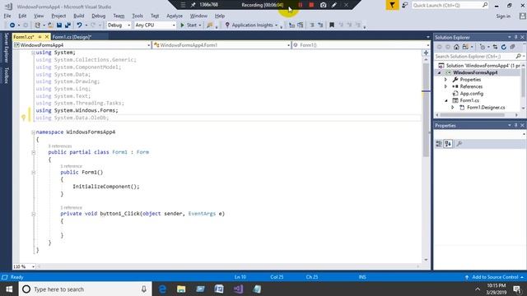Collapse the Form1.cs node in Solution Explorer
Screen dimensions: 527x296
coord(446,100)
